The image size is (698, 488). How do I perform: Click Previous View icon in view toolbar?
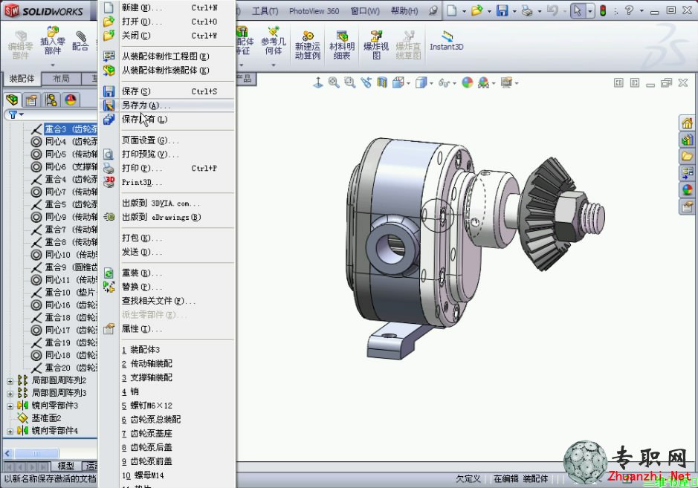pos(366,82)
